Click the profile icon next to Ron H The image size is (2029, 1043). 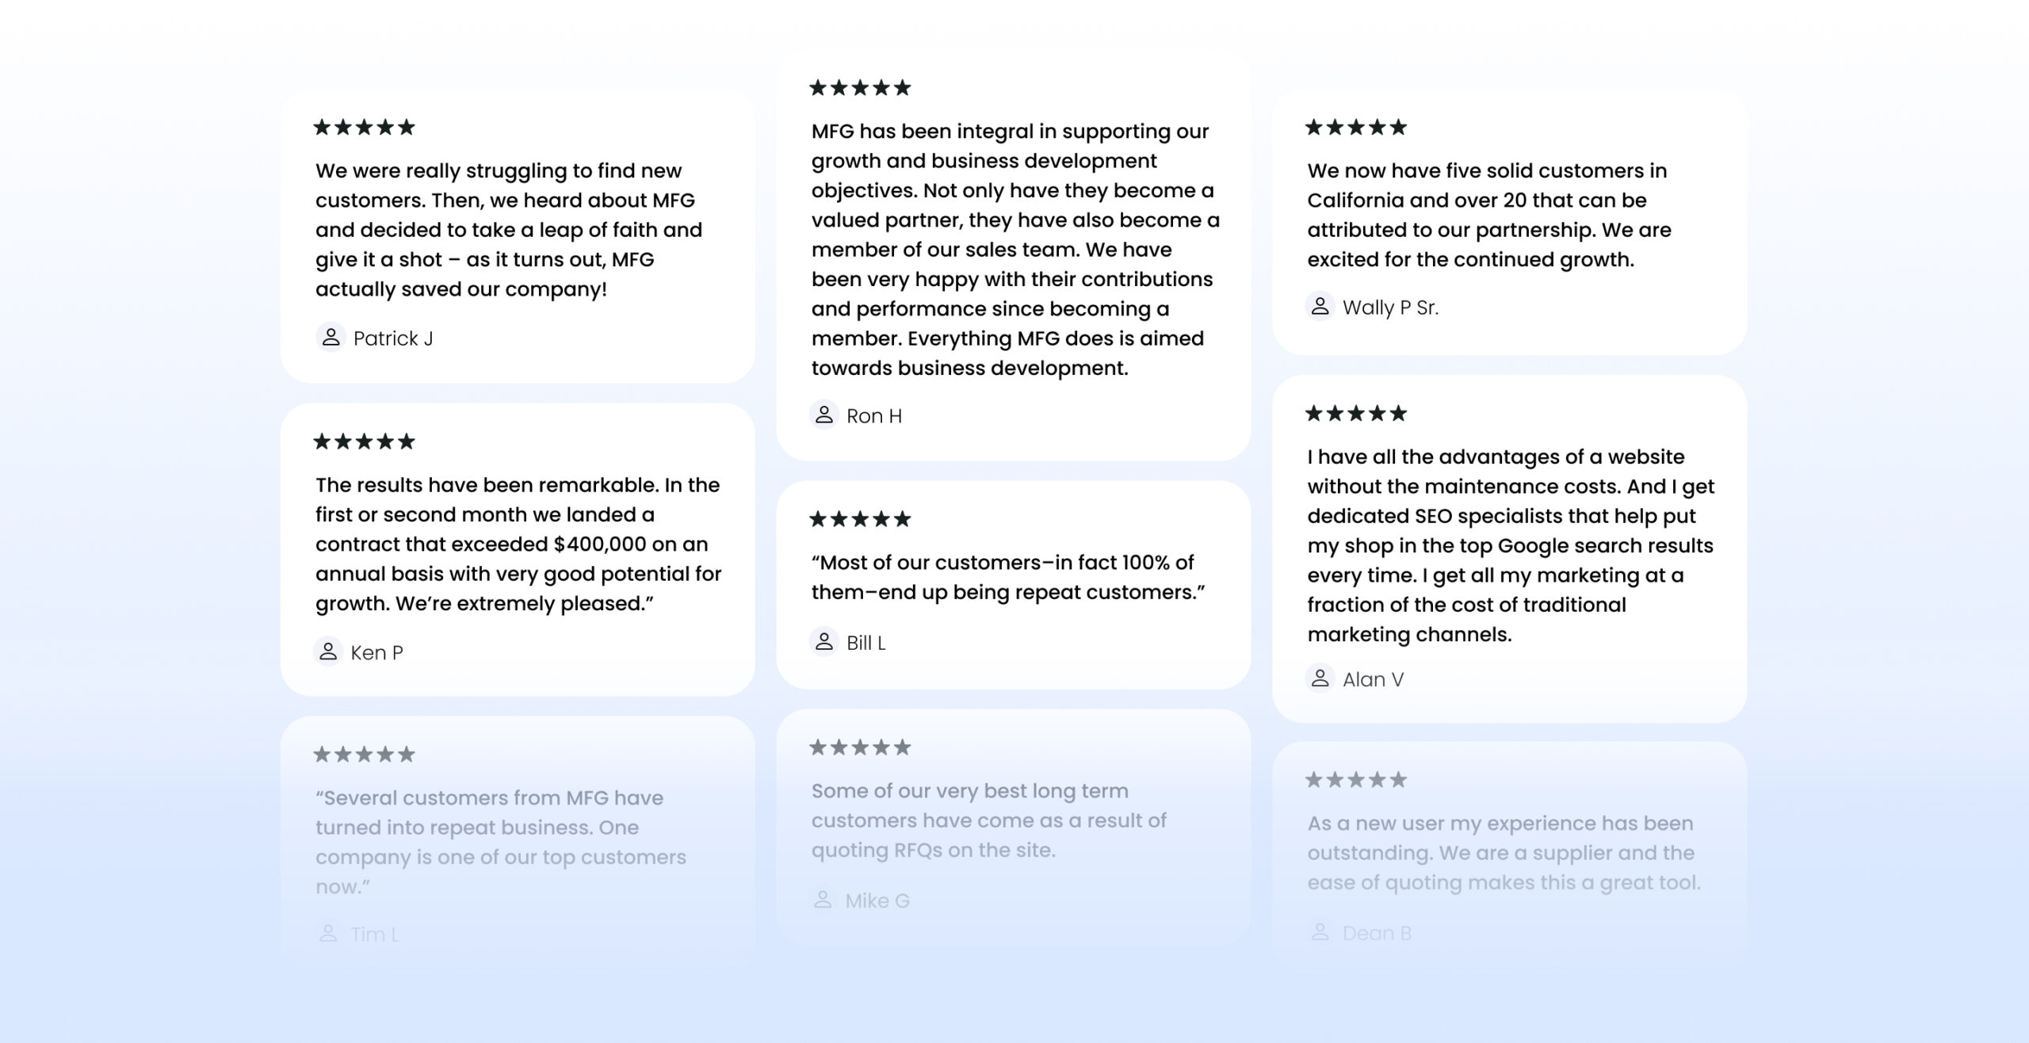[824, 415]
